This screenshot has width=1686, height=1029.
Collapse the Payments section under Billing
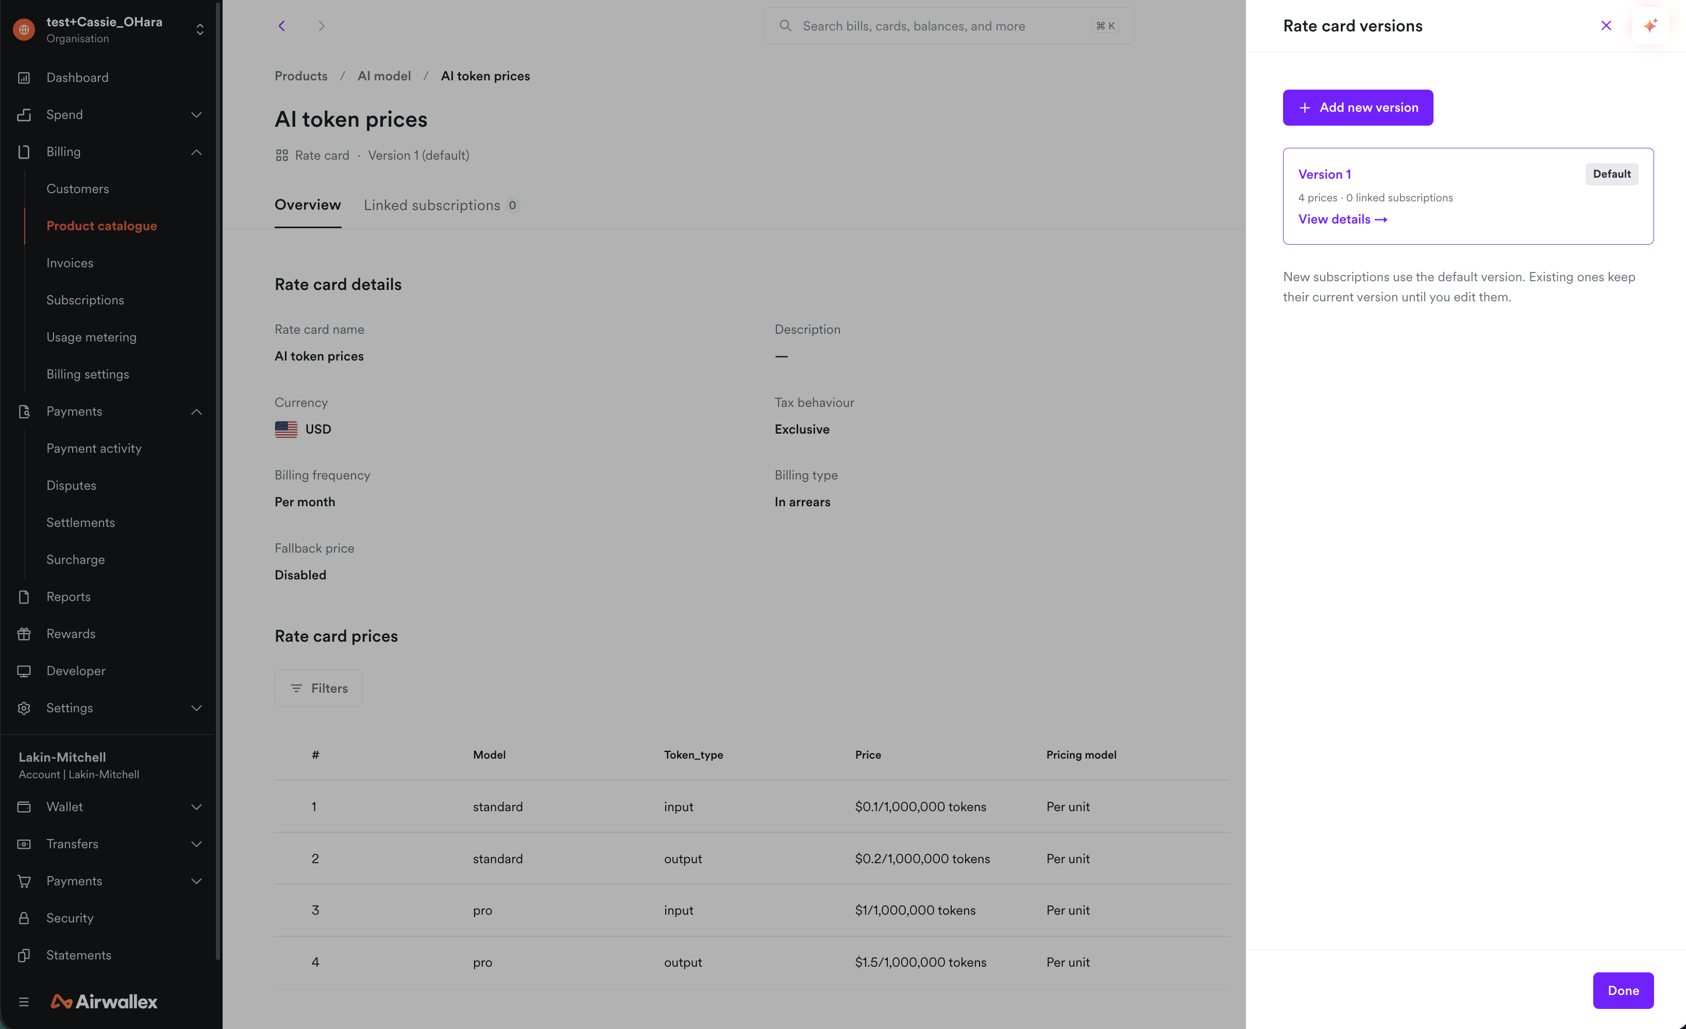pyautogui.click(x=196, y=411)
